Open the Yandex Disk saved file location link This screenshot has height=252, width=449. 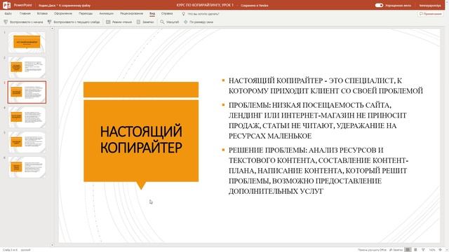(x=65, y=6)
